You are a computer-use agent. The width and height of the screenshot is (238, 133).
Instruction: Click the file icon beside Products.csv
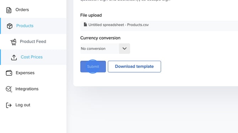[85, 24]
